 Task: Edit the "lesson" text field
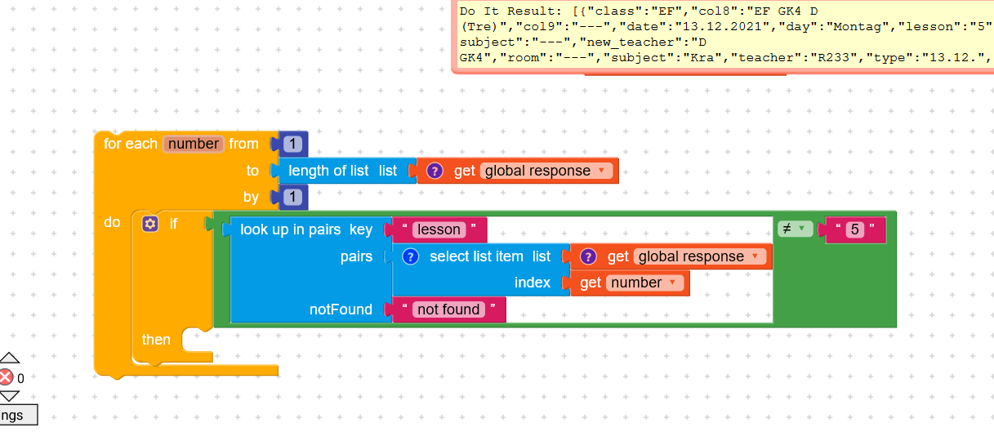pyautogui.click(x=439, y=229)
